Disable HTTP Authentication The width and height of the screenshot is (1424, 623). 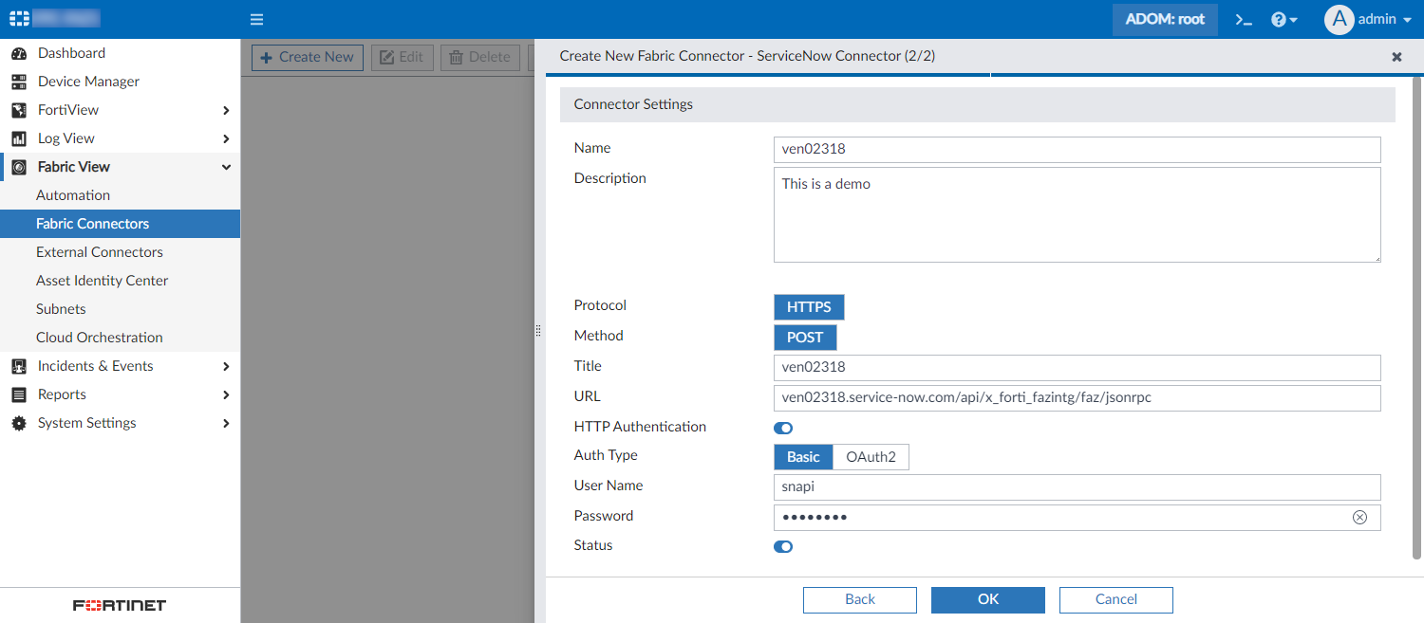(x=782, y=428)
